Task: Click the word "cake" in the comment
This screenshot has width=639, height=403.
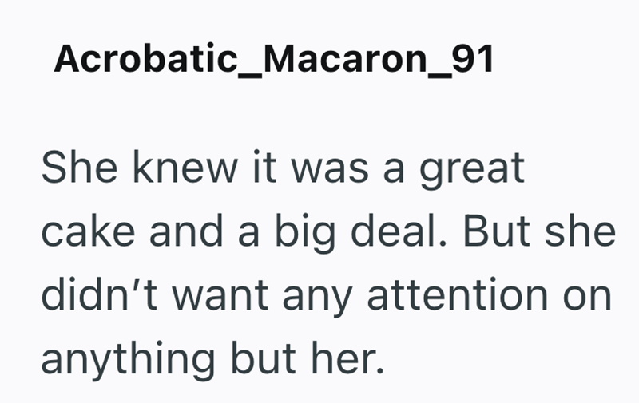Action: coord(88,231)
